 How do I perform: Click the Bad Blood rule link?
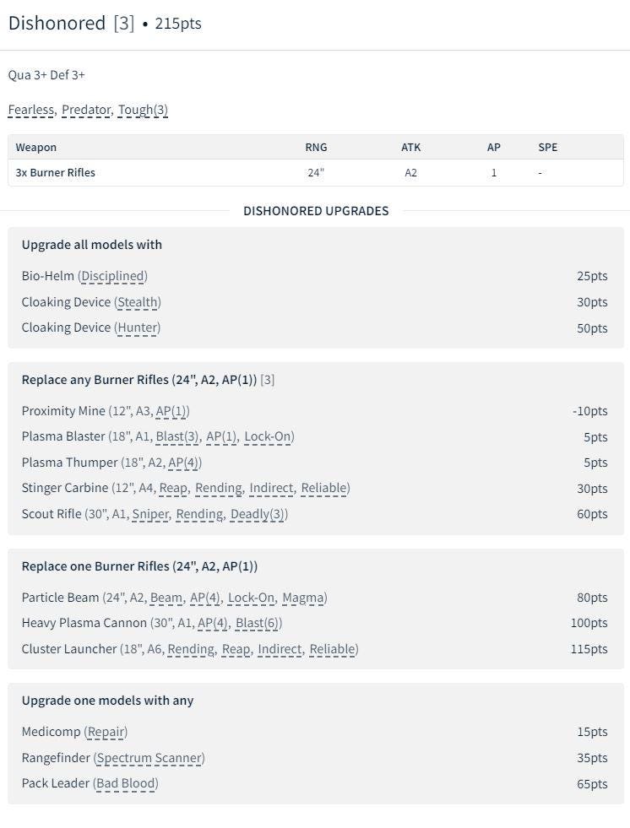coord(126,783)
